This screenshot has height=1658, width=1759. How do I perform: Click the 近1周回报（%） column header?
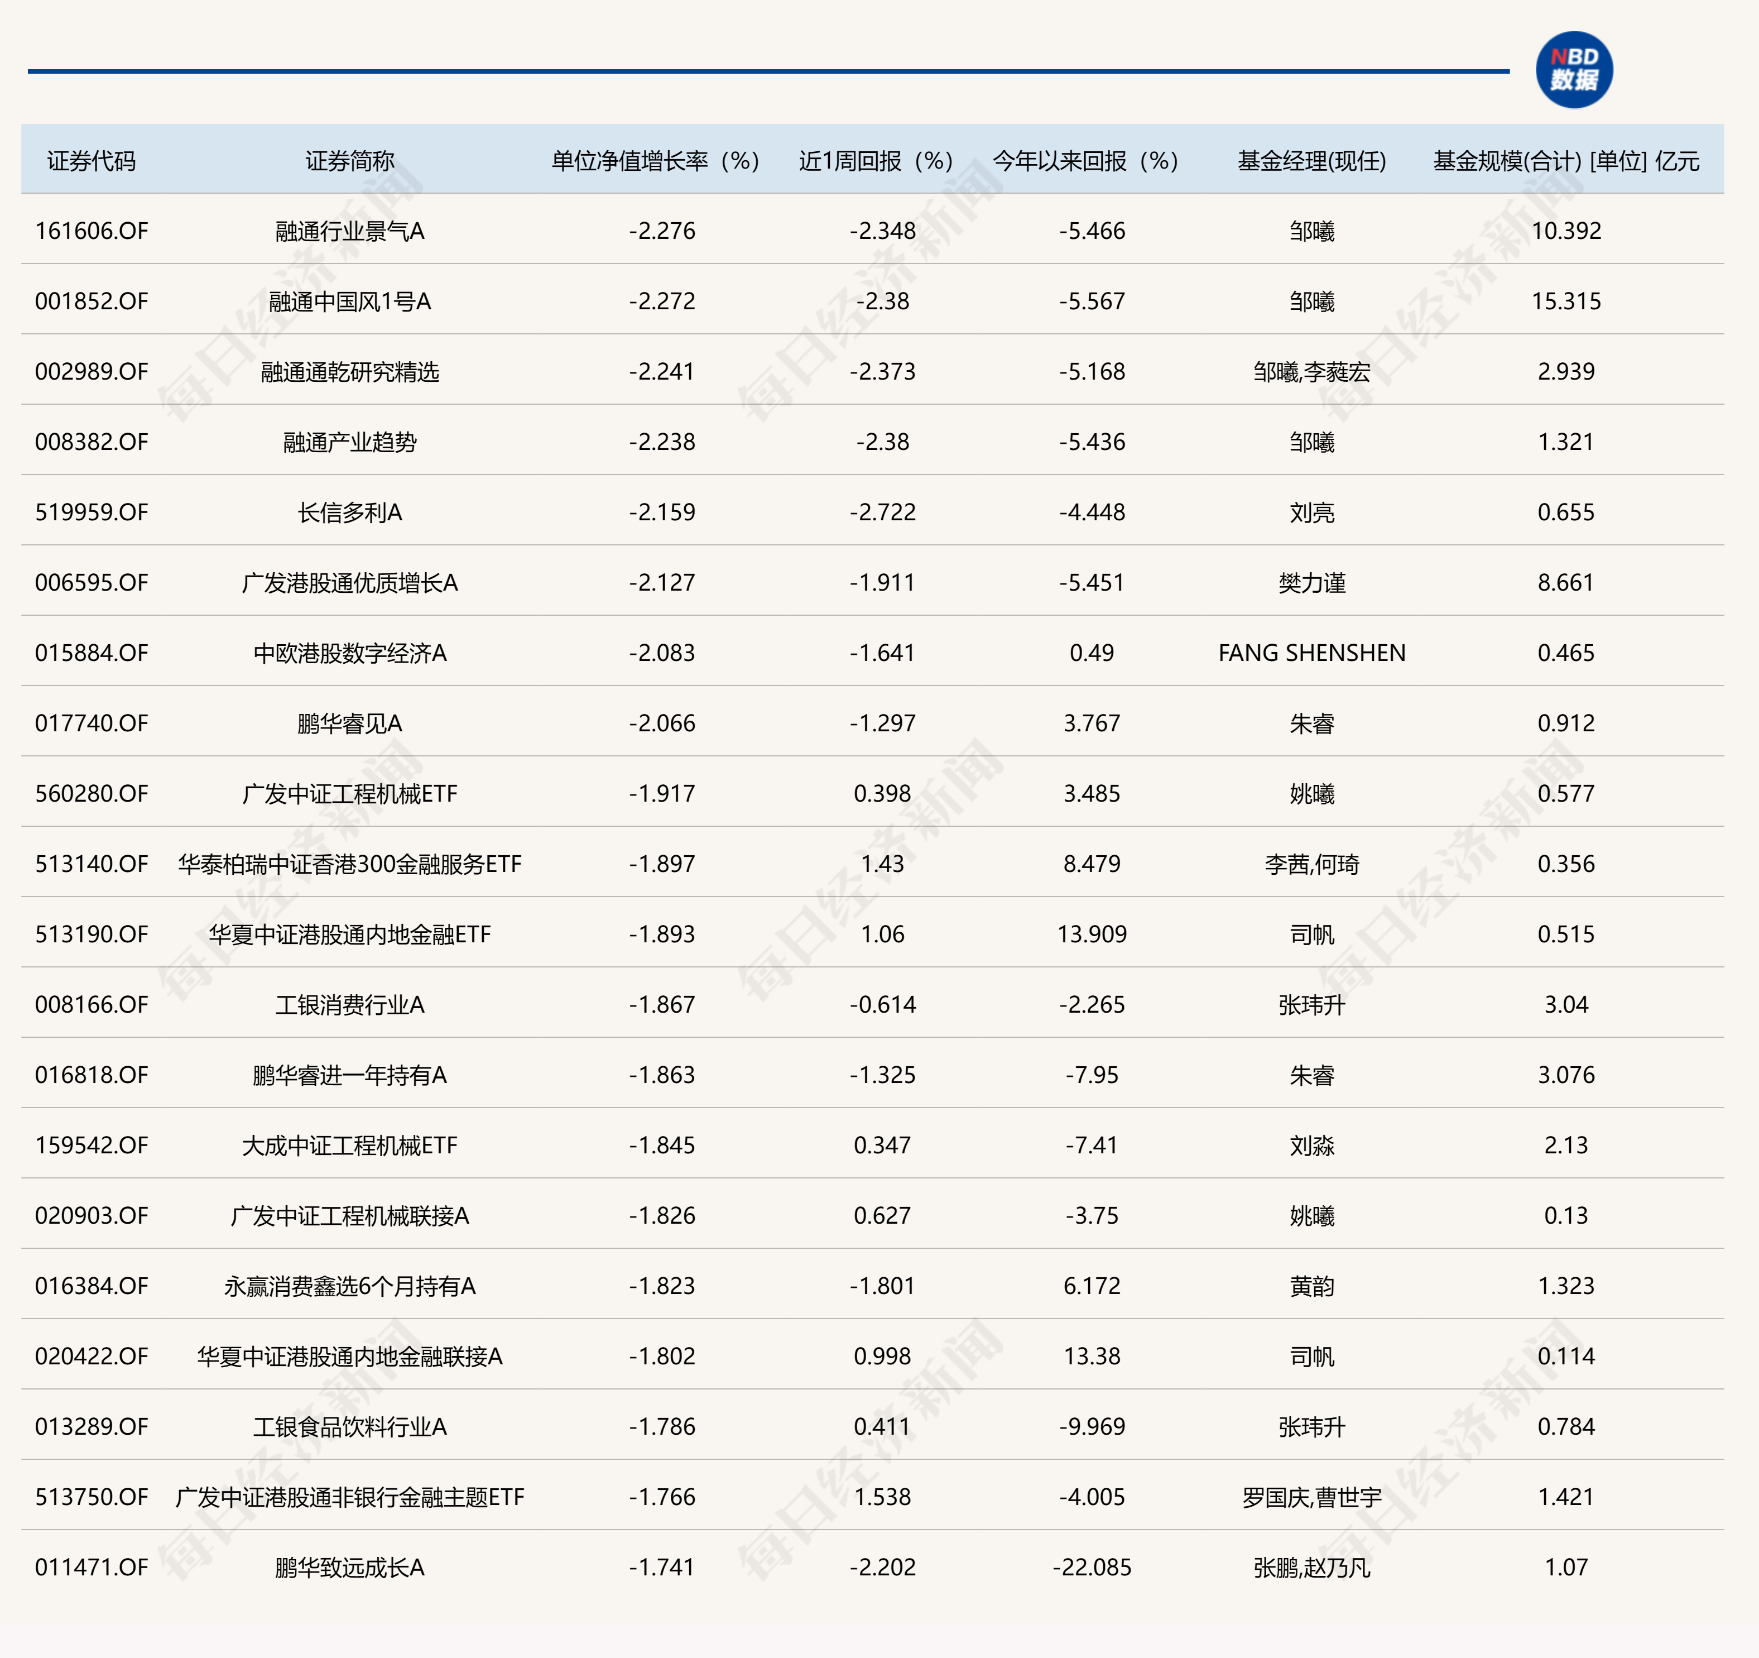(876, 161)
